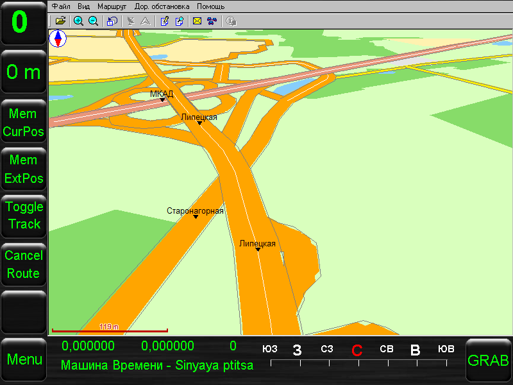Click the document search icon in the toolbar
This screenshot has height=385, width=513.
[180, 21]
